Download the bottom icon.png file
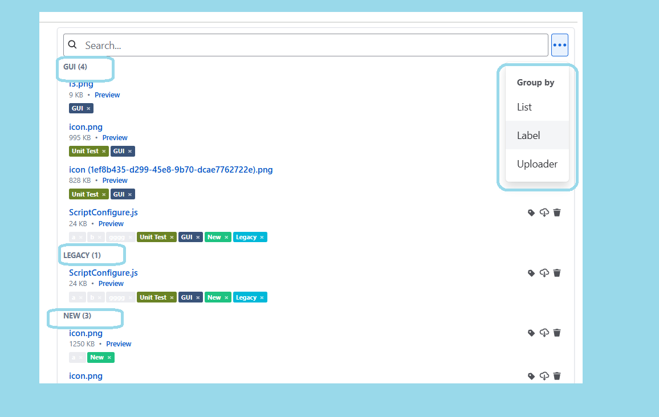The image size is (659, 417). (544, 376)
